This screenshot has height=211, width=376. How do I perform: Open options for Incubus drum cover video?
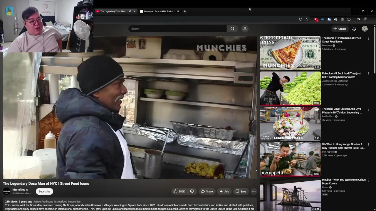(x=369, y=180)
